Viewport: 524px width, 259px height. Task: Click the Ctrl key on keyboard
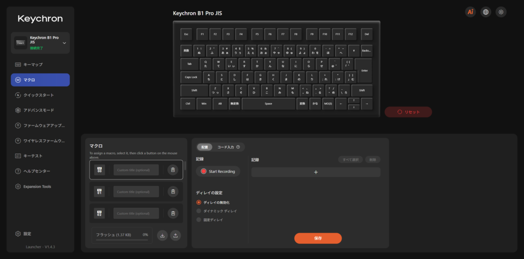(x=188, y=103)
